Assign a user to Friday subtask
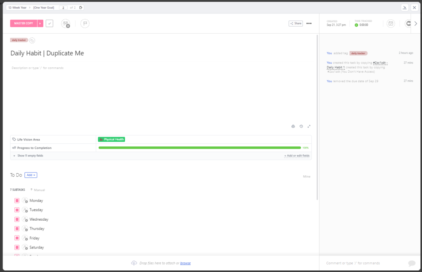The width and height of the screenshot is (422, 272). click(25, 238)
